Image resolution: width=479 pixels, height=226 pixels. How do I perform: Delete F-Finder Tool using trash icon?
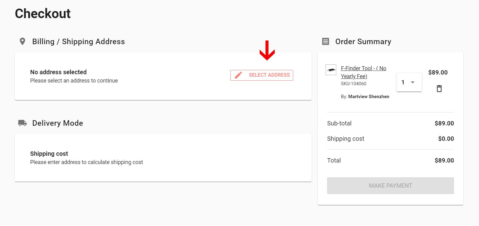click(x=439, y=89)
